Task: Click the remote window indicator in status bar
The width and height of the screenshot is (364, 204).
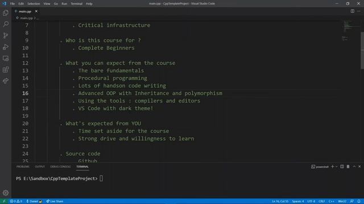Action: 4,201
